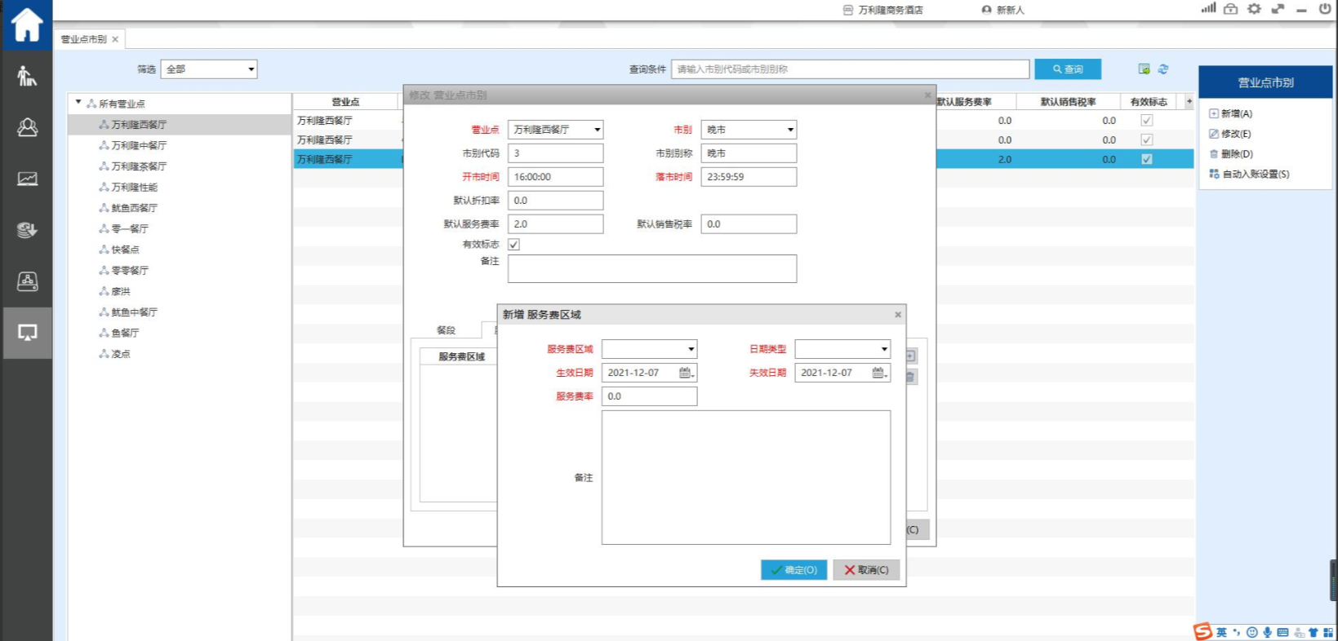1338x641 pixels.
Task: Select the 营业点市别 tab
Action: [84, 39]
